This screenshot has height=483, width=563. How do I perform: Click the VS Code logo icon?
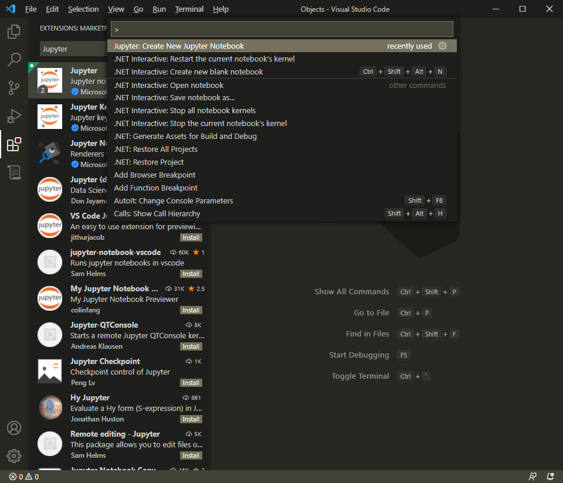[x=11, y=9]
